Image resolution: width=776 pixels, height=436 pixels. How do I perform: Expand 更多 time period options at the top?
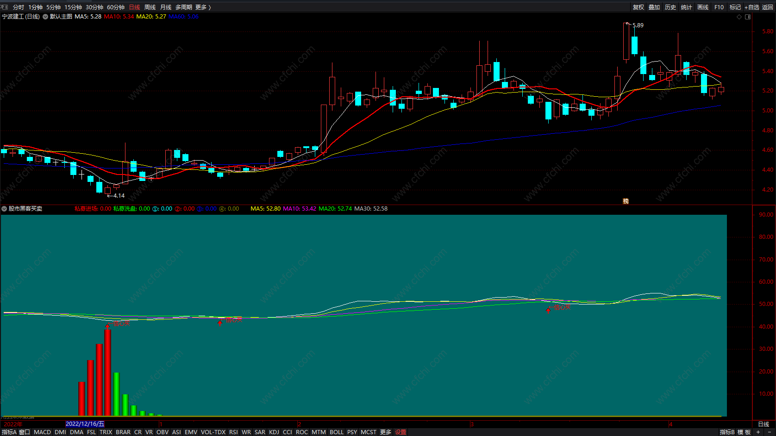203,7
